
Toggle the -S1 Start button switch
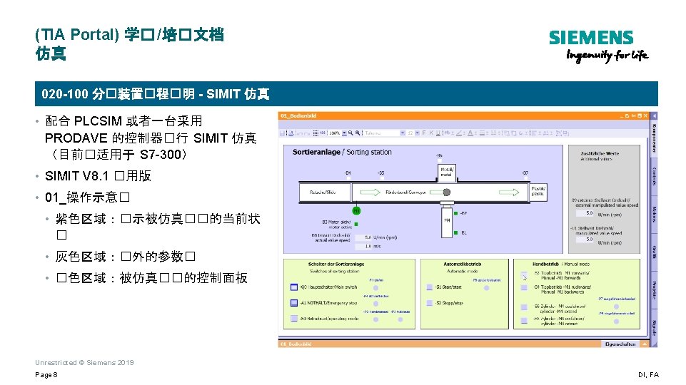[430, 287]
